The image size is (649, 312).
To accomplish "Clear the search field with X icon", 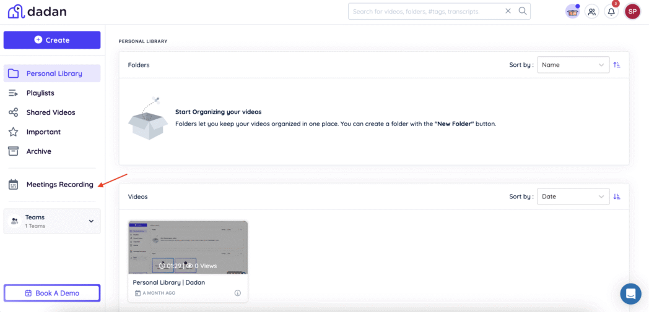I will click(x=508, y=11).
